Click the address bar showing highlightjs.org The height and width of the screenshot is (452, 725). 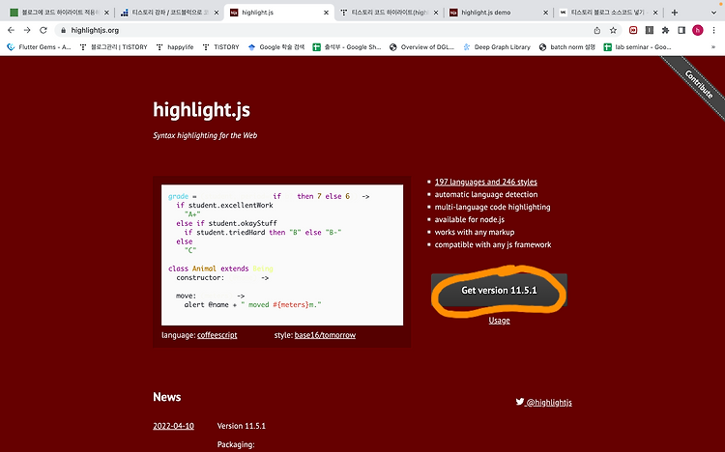pyautogui.click(x=324, y=30)
